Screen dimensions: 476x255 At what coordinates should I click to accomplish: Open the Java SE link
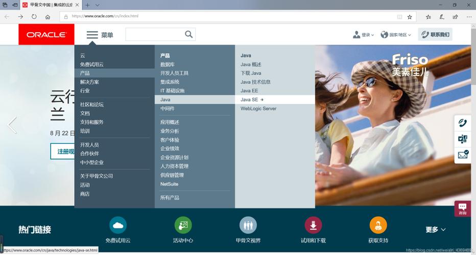click(275, 99)
